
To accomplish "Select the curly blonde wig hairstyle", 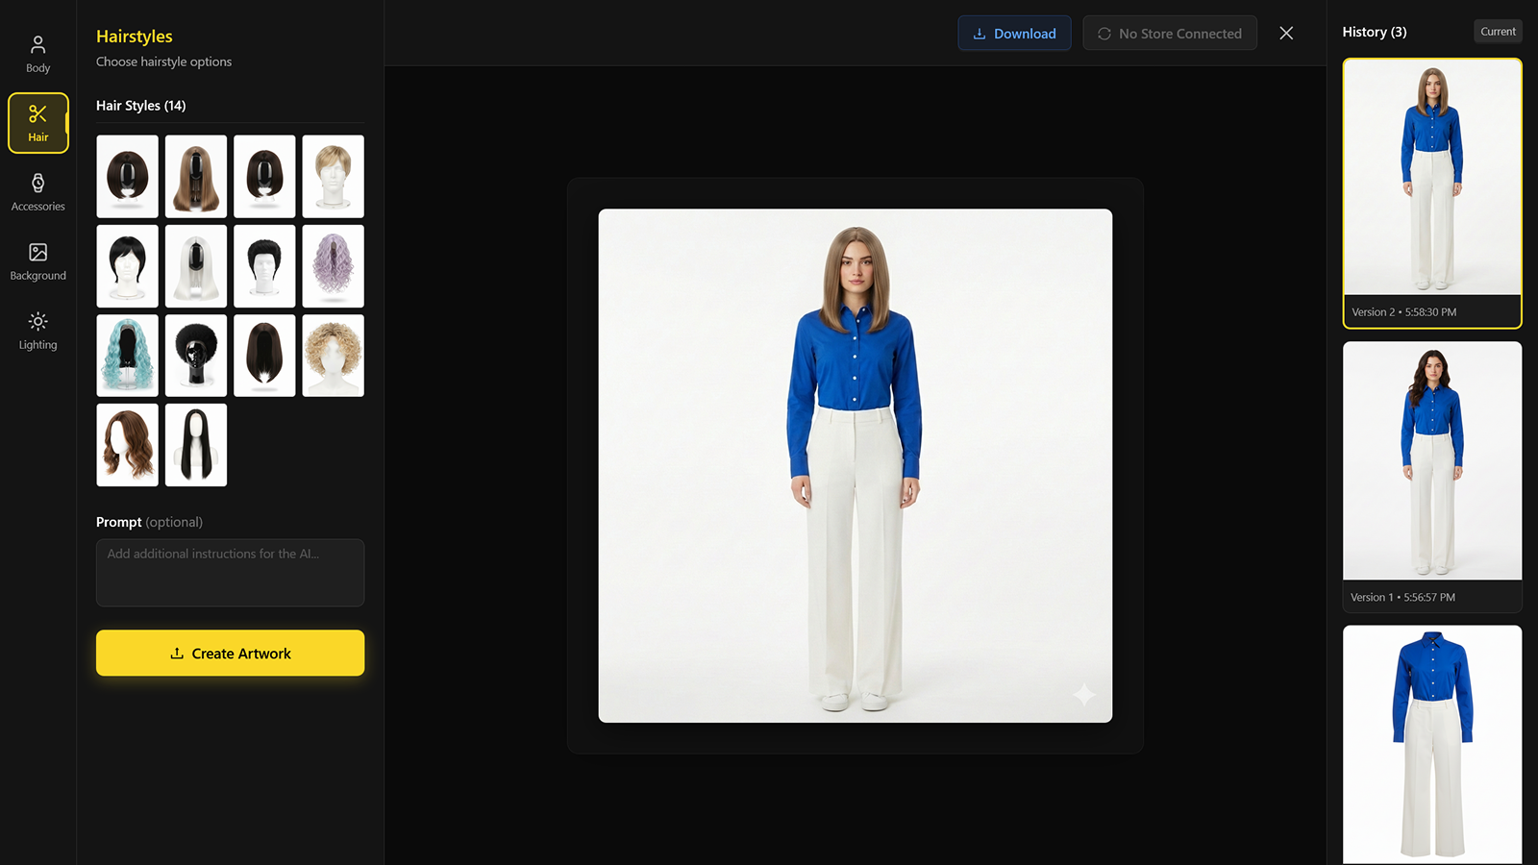I will coord(333,356).
